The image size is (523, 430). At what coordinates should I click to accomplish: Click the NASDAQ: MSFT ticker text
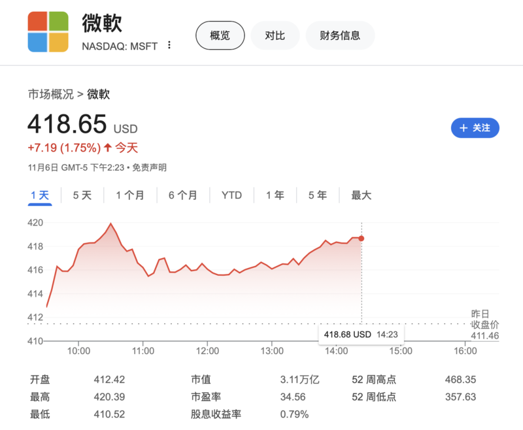pos(120,46)
